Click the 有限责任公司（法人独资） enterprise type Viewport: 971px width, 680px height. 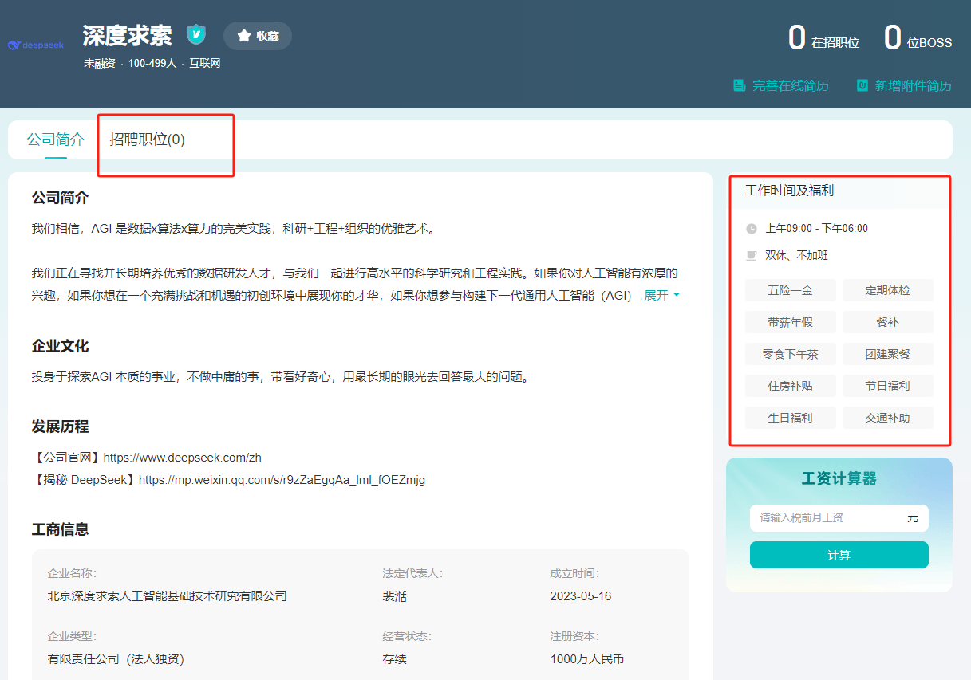116,659
